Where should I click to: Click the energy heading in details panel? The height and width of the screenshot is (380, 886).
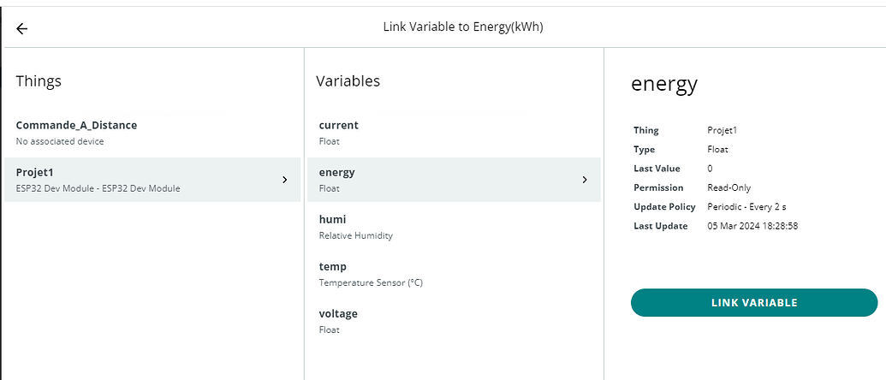click(664, 84)
